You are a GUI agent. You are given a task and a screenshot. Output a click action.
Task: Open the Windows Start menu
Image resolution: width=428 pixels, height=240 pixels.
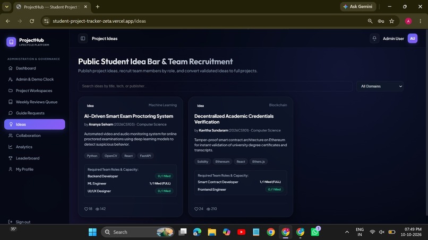(92, 232)
